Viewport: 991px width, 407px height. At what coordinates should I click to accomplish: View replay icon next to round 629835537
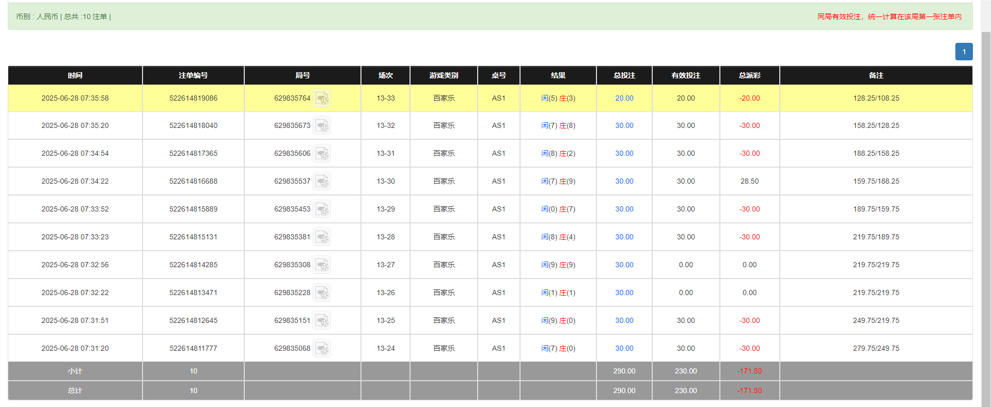[322, 182]
